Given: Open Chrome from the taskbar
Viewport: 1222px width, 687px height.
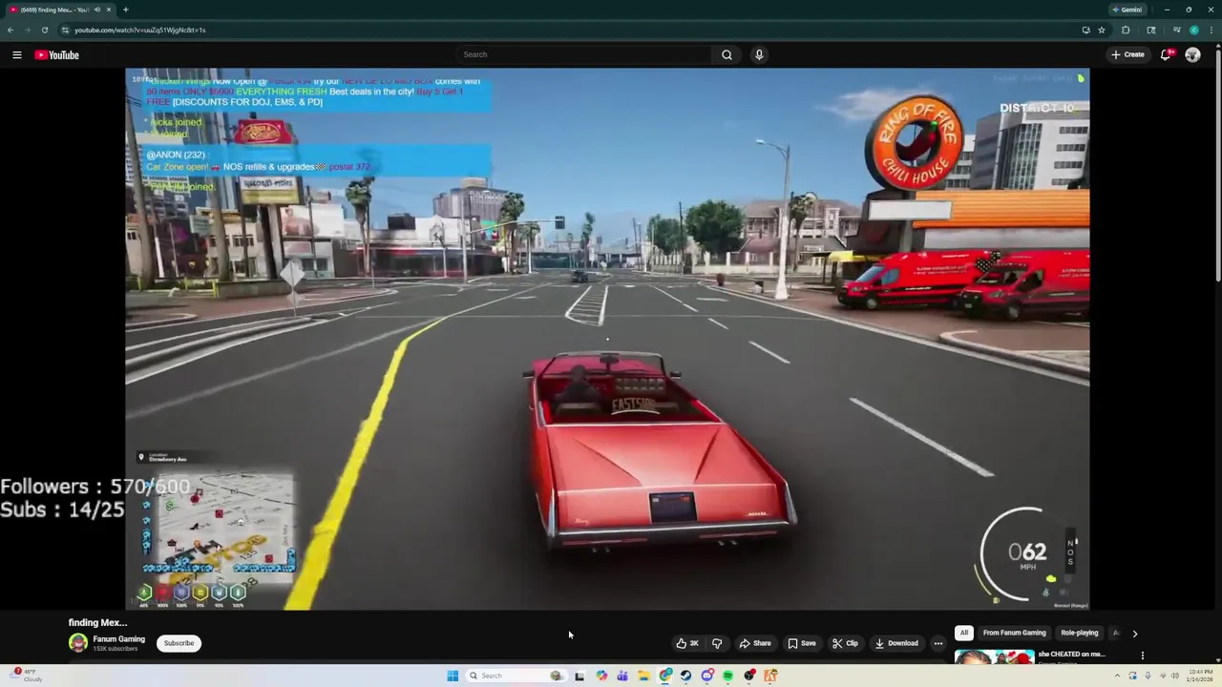Looking at the screenshot, I should (665, 676).
